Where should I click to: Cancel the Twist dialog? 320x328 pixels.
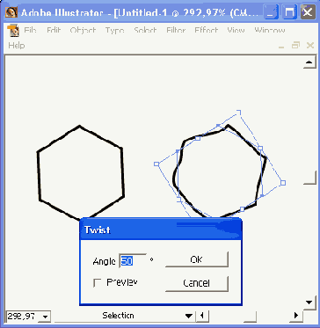pyautogui.click(x=197, y=283)
